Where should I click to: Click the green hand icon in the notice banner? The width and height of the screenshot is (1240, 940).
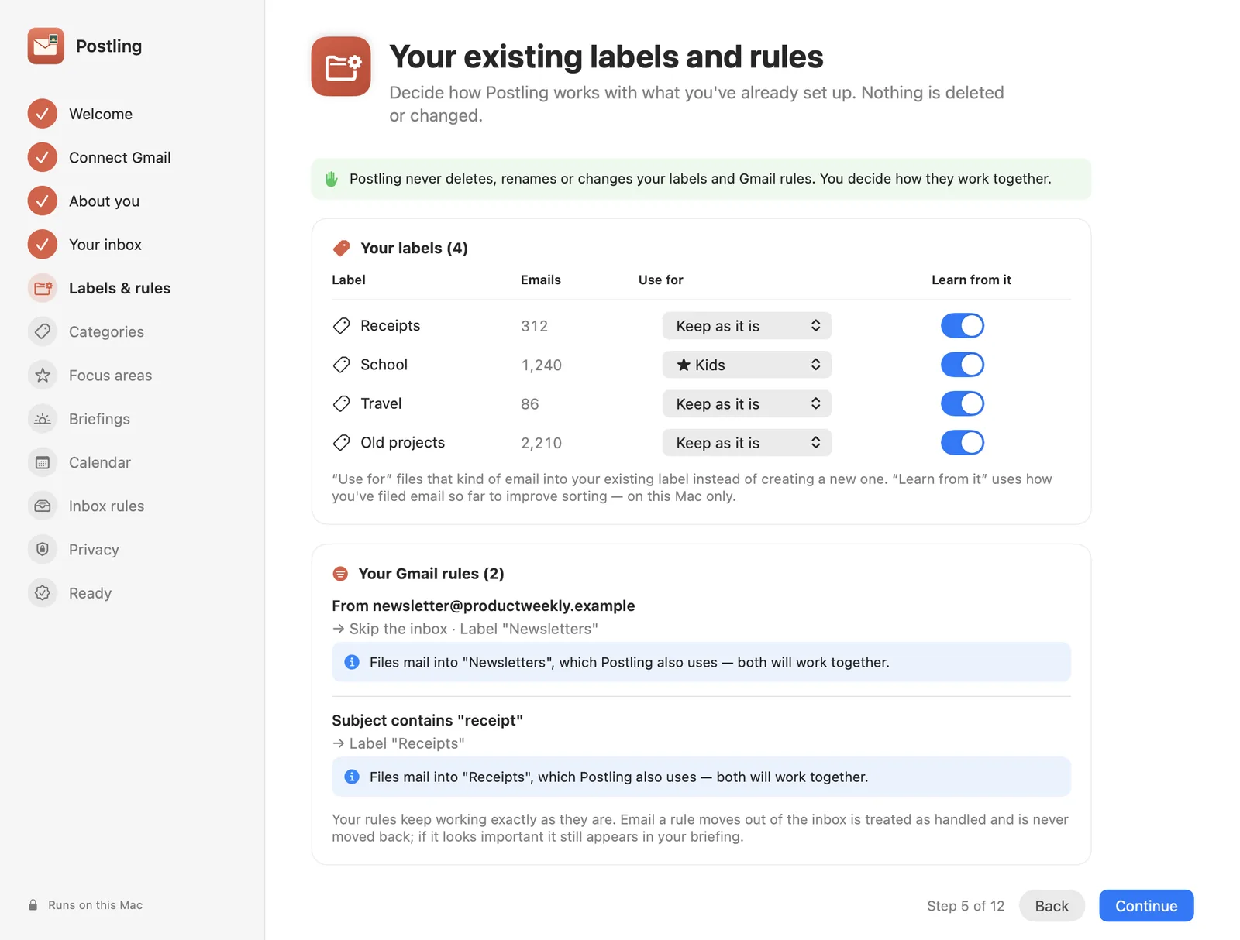point(332,179)
